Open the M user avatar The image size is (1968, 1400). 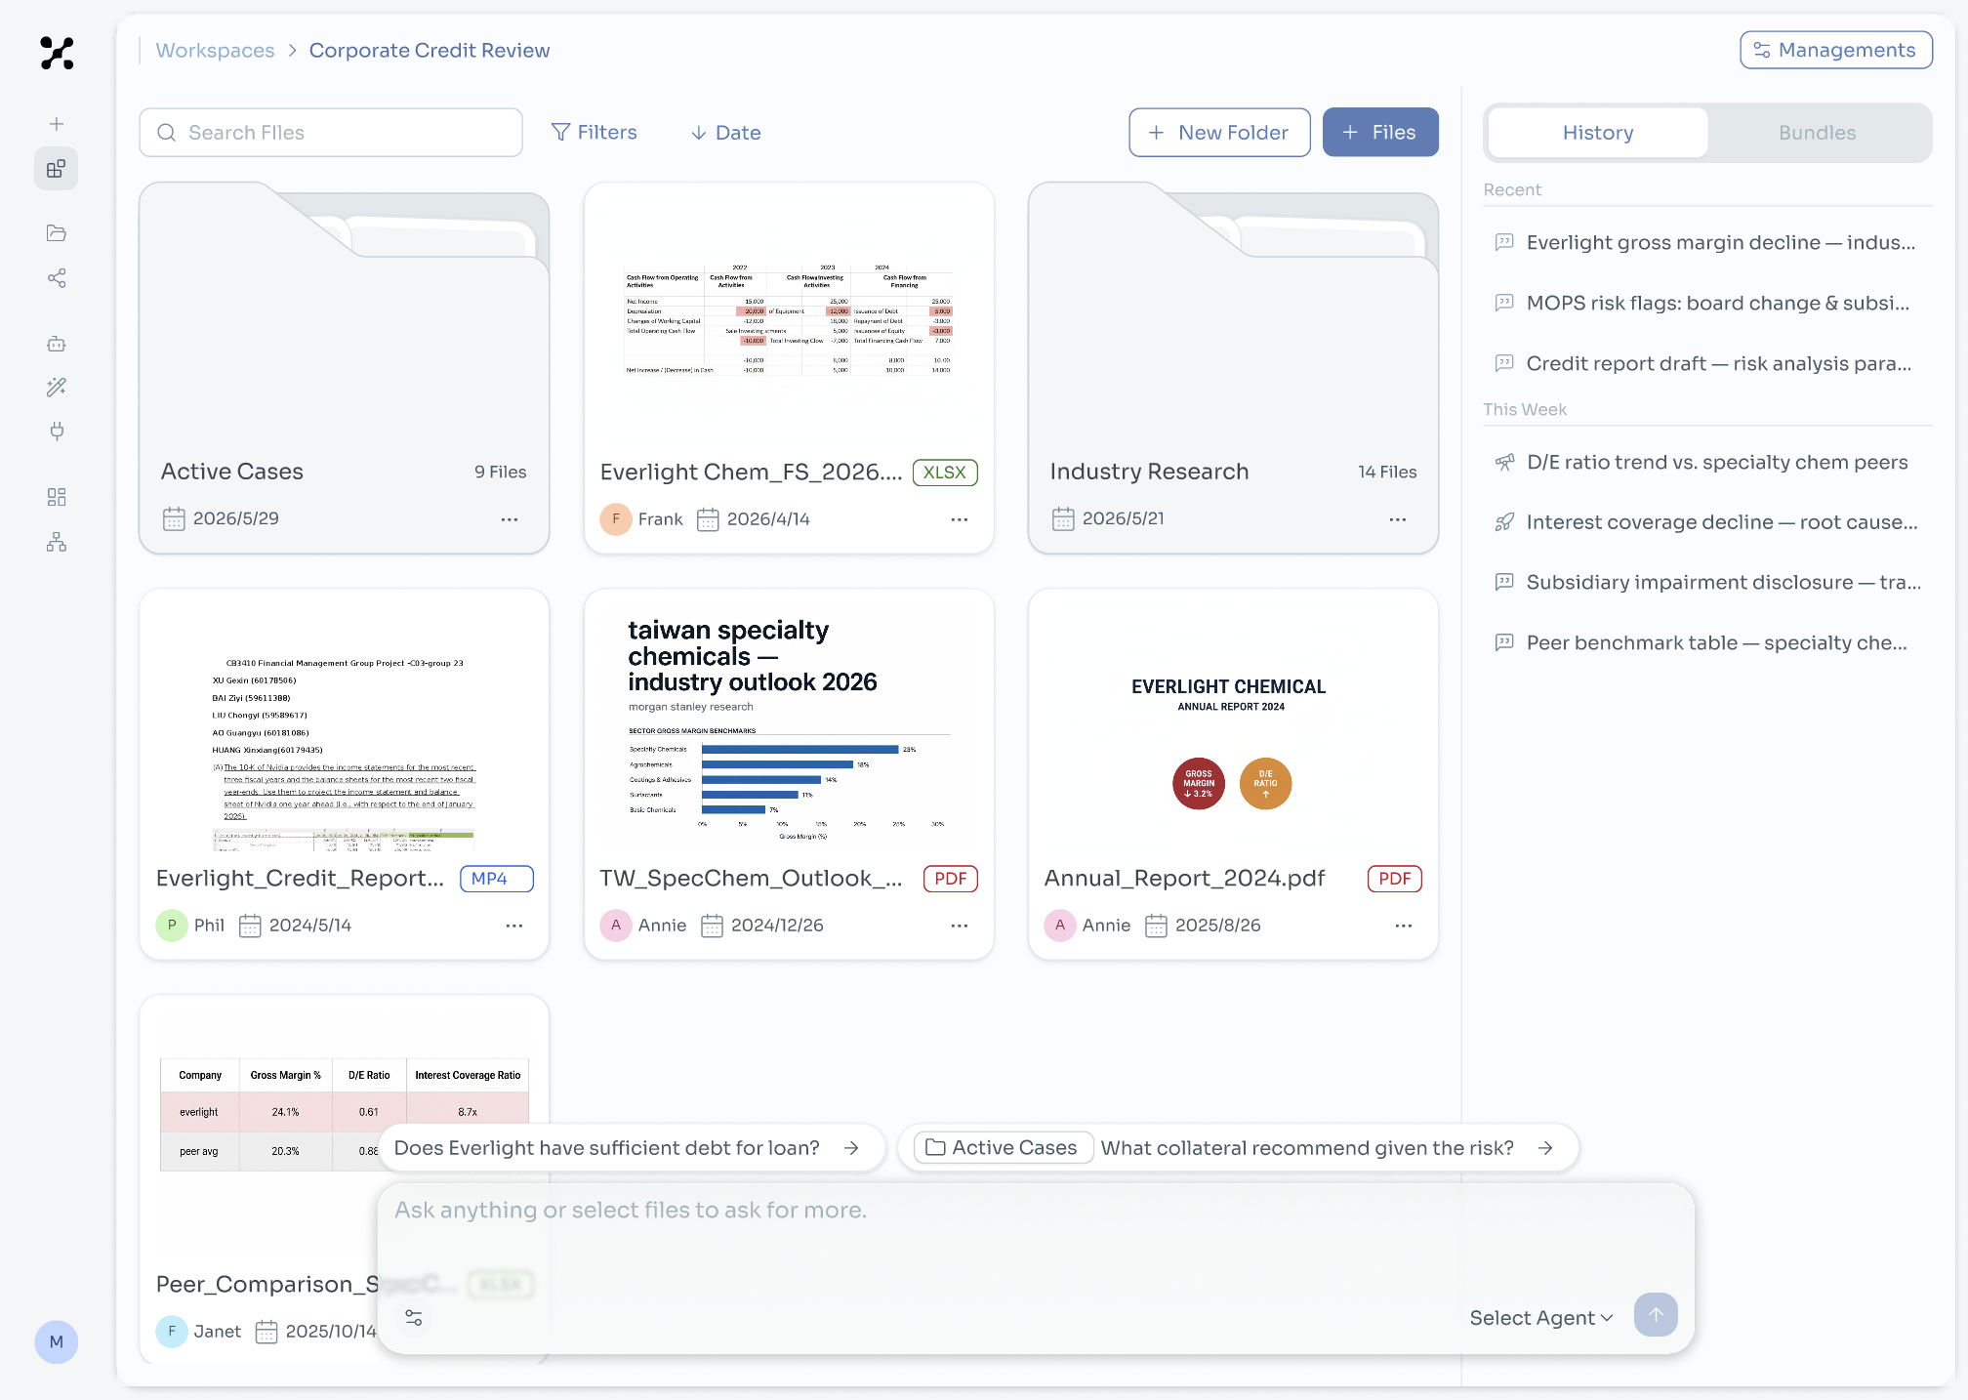[x=57, y=1341]
